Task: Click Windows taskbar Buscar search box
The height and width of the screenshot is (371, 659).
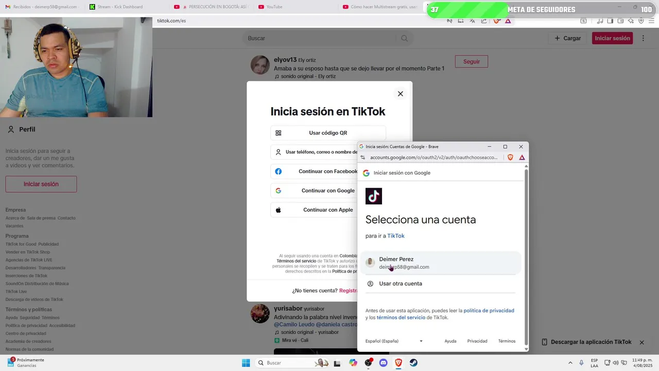Action: (x=292, y=363)
